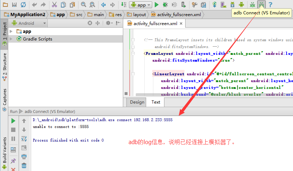Paste using the clipboard toolbar icon
This screenshot has height=171, width=293.
72,5
